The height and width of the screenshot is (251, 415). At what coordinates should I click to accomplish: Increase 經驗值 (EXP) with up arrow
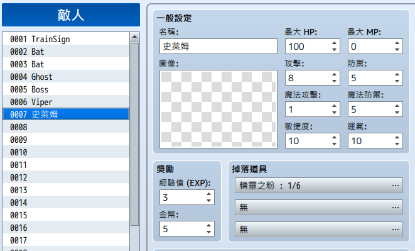point(209,194)
